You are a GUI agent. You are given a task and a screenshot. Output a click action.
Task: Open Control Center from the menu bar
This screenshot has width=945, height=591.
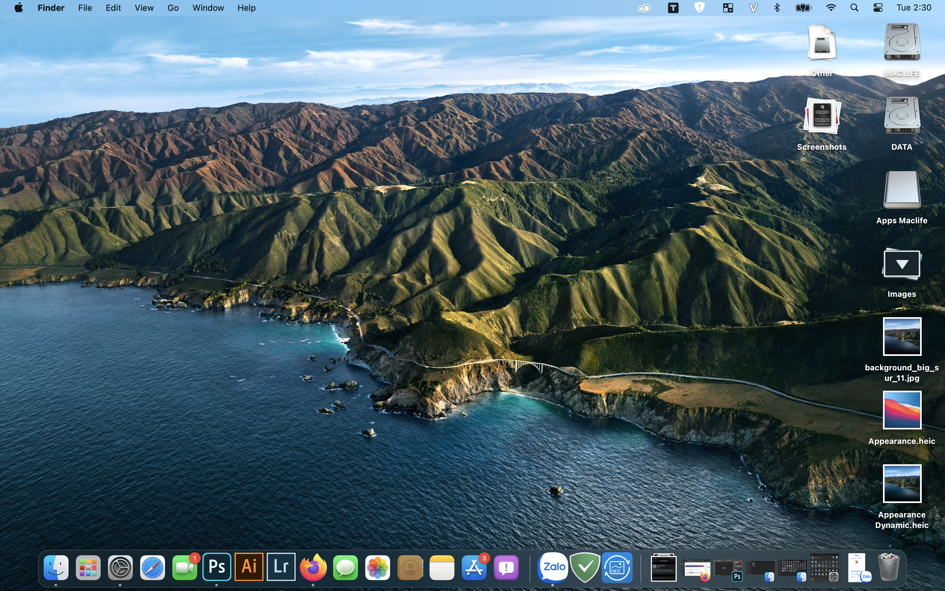coord(878,8)
